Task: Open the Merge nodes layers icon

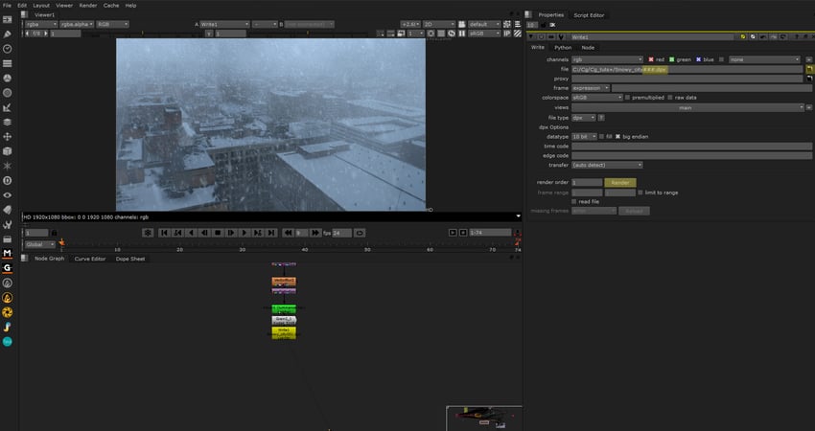Action: tap(8, 122)
